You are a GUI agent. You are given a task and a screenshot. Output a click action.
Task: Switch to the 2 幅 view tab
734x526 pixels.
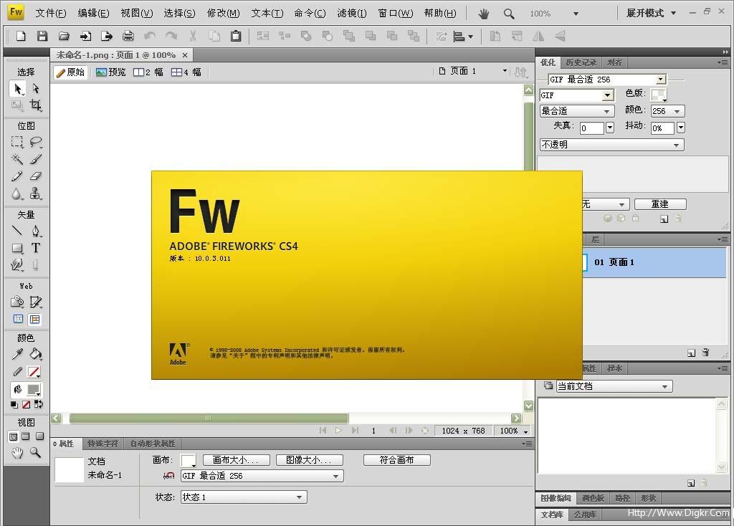tap(148, 72)
